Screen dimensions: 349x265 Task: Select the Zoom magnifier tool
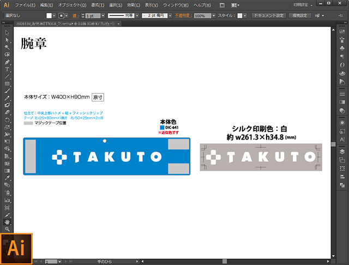7,229
